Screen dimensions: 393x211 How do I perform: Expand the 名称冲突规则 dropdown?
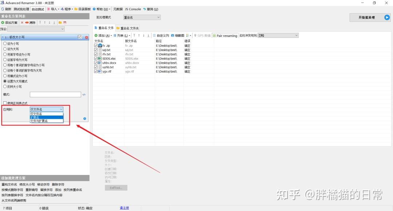coord(278,35)
